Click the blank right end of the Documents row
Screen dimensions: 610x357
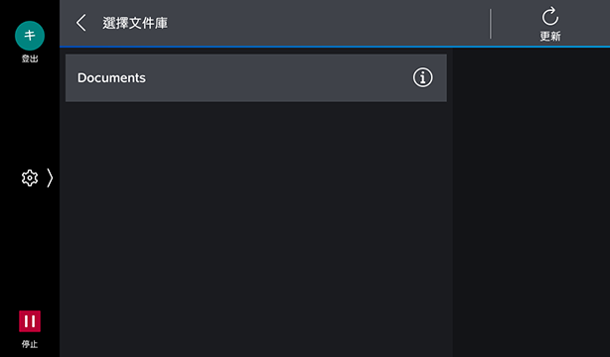(x=440, y=77)
